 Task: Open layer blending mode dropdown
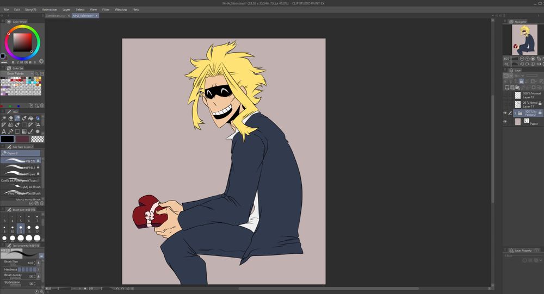pyautogui.click(x=520, y=76)
